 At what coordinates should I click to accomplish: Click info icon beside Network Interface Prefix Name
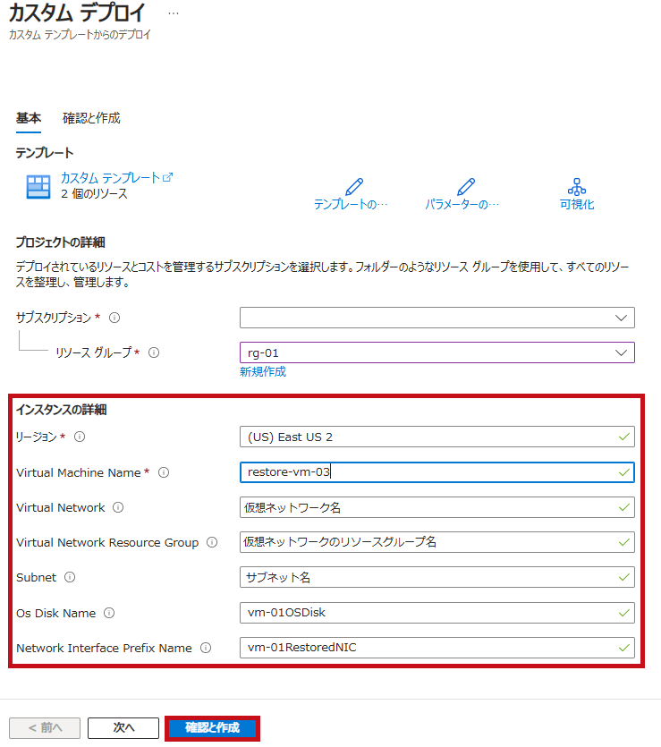tap(206, 648)
